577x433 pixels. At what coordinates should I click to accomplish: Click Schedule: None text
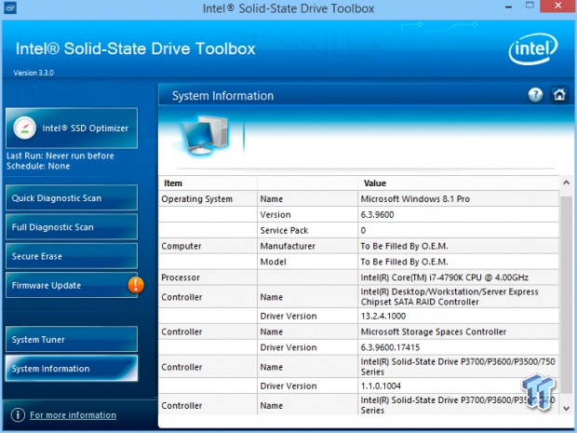(x=38, y=166)
